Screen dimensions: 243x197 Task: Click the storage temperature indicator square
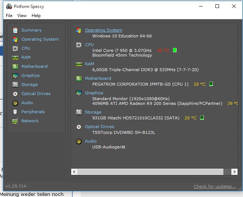[x=202, y=118]
